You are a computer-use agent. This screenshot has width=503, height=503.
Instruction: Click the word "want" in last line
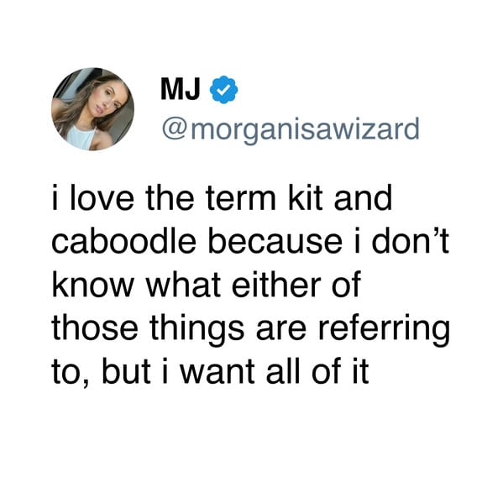pyautogui.click(x=217, y=373)
